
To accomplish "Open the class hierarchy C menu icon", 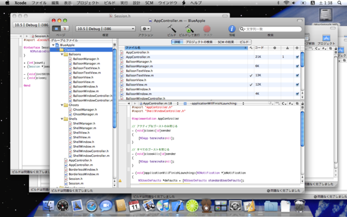I will (x=284, y=104).
